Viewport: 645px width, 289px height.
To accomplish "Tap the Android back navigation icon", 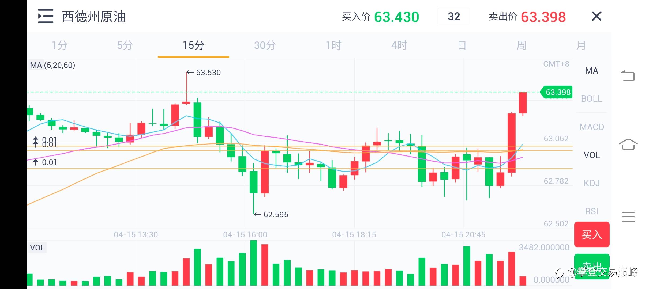I will click(x=628, y=76).
